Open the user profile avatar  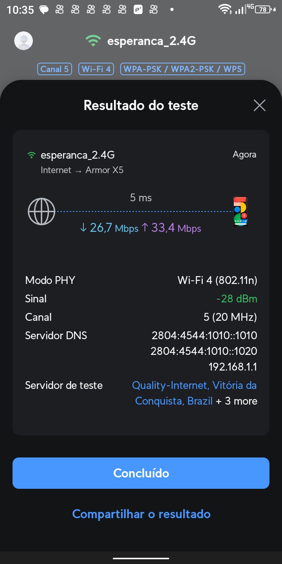click(23, 40)
